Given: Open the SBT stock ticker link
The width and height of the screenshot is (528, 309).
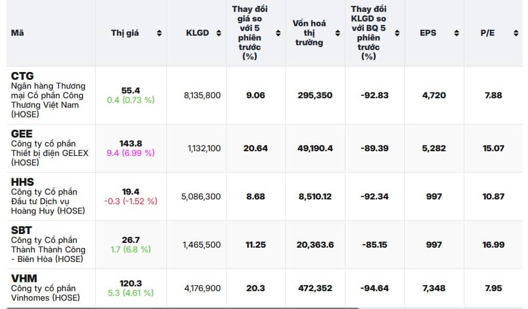Looking at the screenshot, I should (x=21, y=230).
